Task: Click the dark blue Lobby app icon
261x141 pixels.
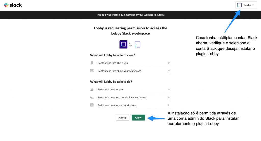Action: [x=123, y=44]
